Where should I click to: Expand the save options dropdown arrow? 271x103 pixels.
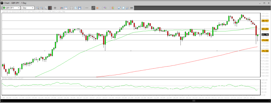click(x=82, y=8)
